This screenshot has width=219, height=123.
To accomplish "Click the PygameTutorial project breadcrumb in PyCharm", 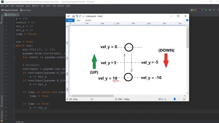I will tap(10, 10).
